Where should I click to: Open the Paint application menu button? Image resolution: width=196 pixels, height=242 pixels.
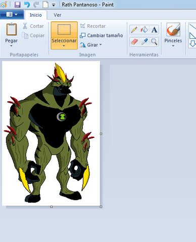(12, 15)
